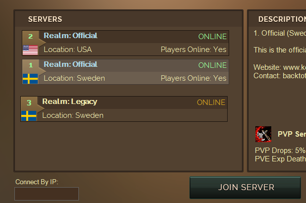Image resolution: width=306 pixels, height=203 pixels.
Task: Click the Location: USA label
Action: (68, 50)
